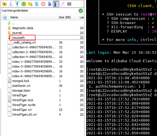The width and height of the screenshot is (157, 136).
Task: Click the download selected files arrow icon
Action: click(x=11, y=4)
